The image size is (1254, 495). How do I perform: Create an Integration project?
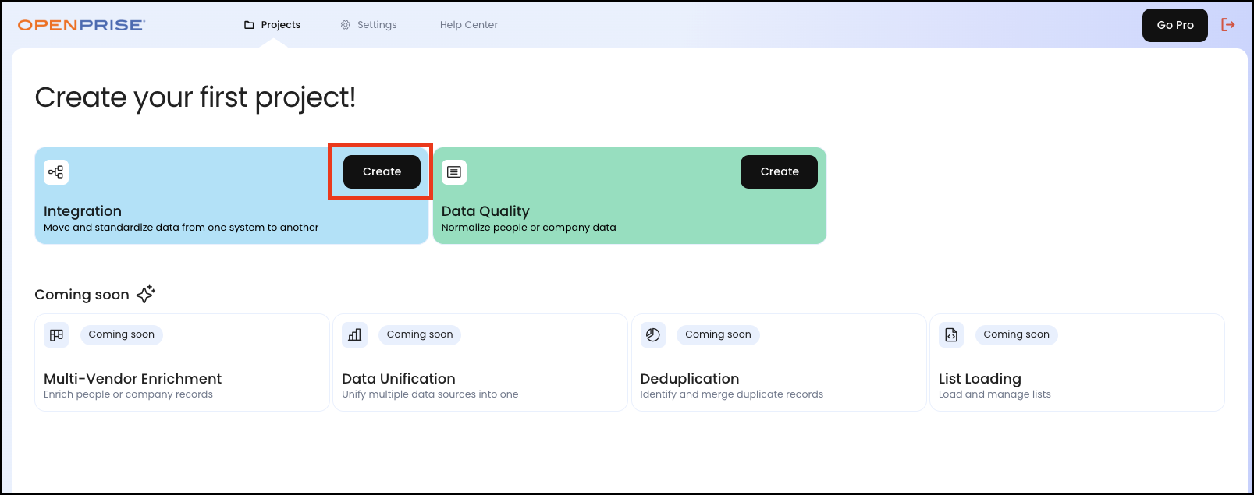coord(382,171)
